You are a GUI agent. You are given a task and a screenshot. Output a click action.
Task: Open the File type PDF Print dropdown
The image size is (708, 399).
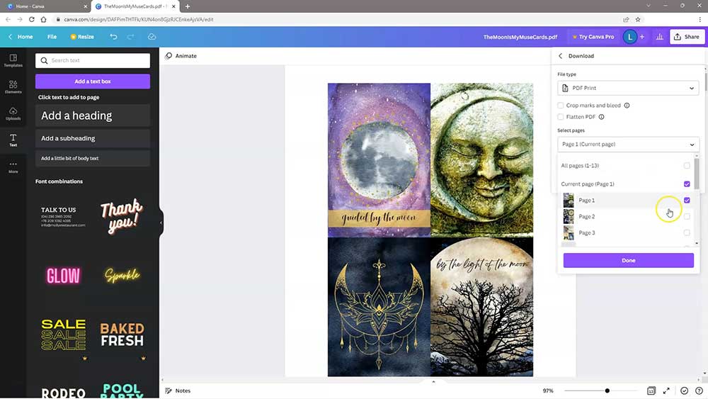tap(628, 88)
